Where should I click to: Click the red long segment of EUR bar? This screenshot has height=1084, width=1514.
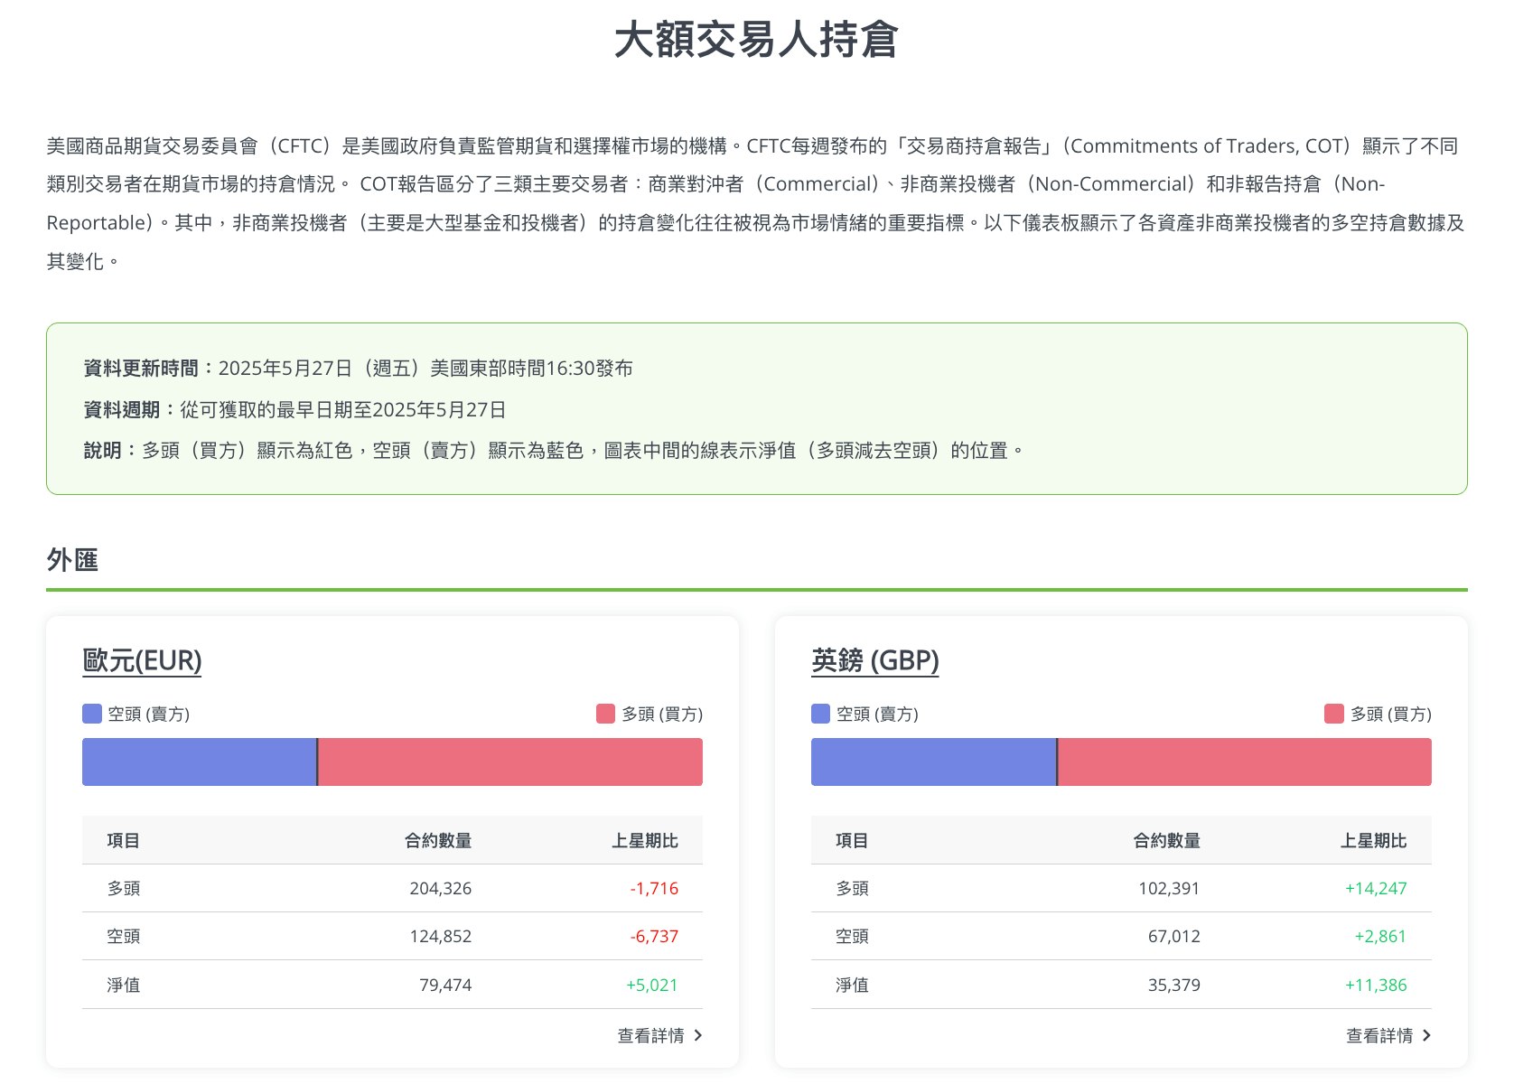tap(510, 762)
